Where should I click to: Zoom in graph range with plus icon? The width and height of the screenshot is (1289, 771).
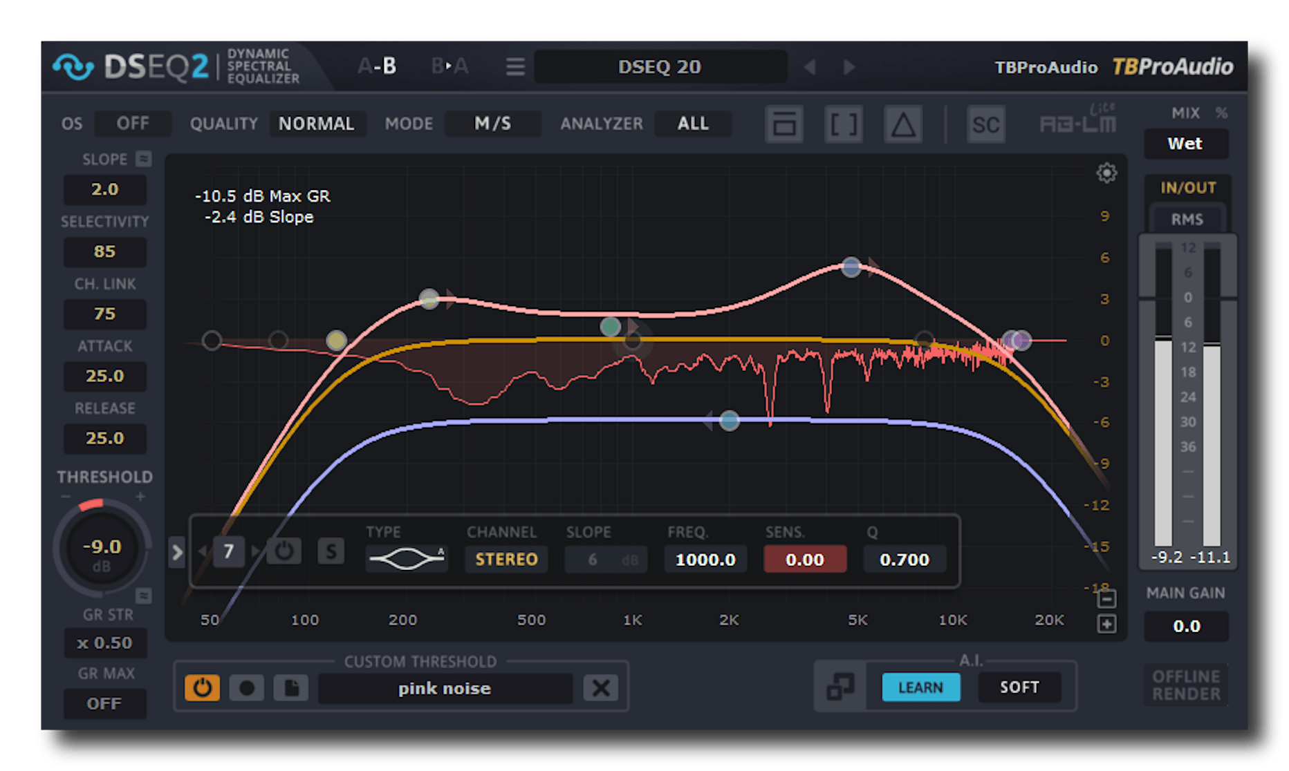(x=1106, y=625)
